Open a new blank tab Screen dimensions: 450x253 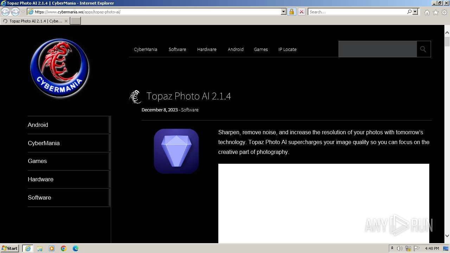tap(76, 21)
